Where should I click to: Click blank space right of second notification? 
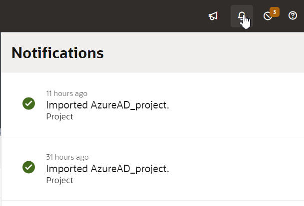240,168
